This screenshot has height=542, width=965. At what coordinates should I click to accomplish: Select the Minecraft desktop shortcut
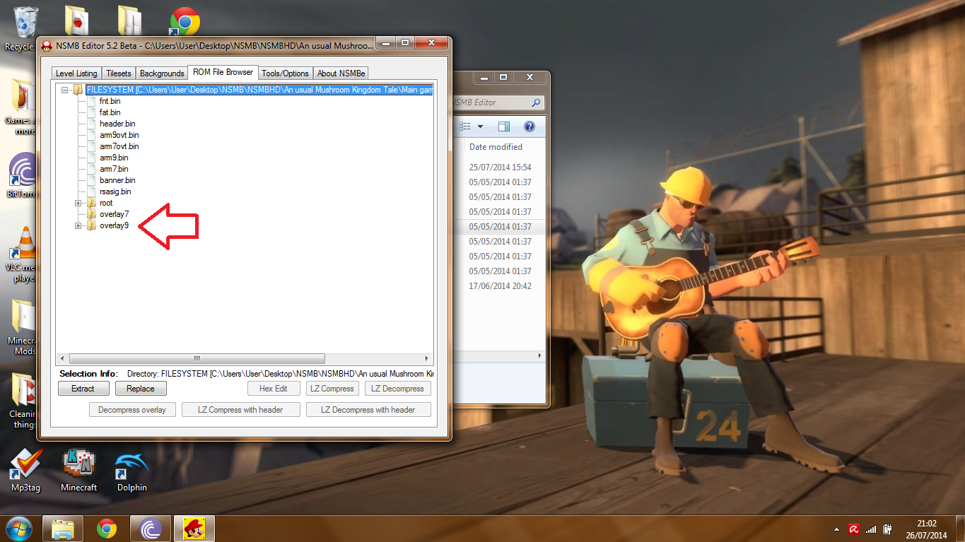(x=78, y=470)
